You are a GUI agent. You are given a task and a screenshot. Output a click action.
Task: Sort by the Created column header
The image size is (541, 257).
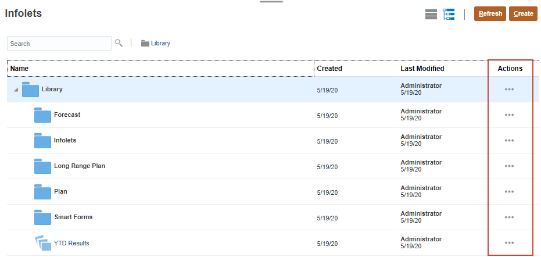pyautogui.click(x=329, y=69)
